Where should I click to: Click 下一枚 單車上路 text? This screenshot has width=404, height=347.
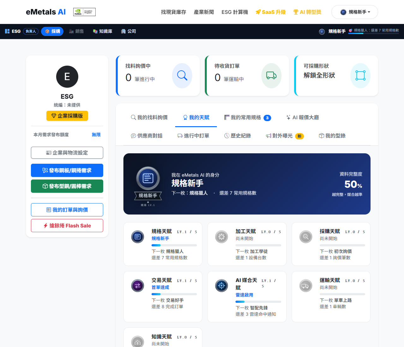point(336,300)
